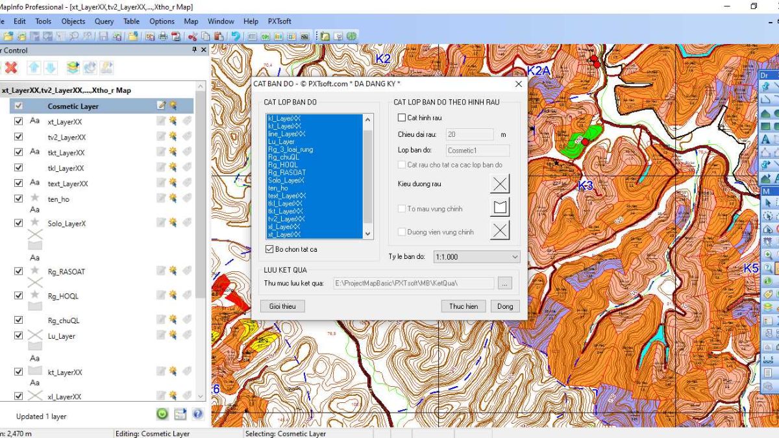Hide the tv2_LayerXX layer

18,137
